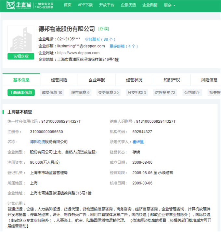The image size is (221, 232).
Task: Click the header address 上海市青浦区徐泾镇徐祥路316号1幢
Action: [x=88, y=60]
